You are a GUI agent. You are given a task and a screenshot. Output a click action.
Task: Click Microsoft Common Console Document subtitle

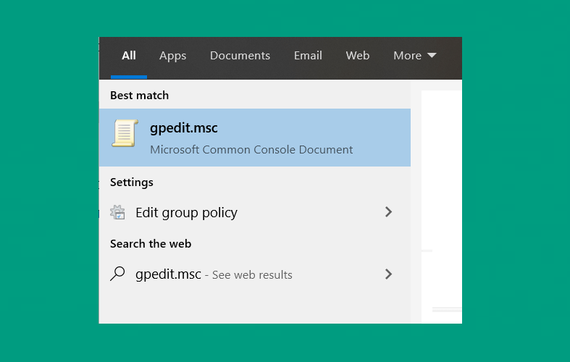tap(251, 150)
